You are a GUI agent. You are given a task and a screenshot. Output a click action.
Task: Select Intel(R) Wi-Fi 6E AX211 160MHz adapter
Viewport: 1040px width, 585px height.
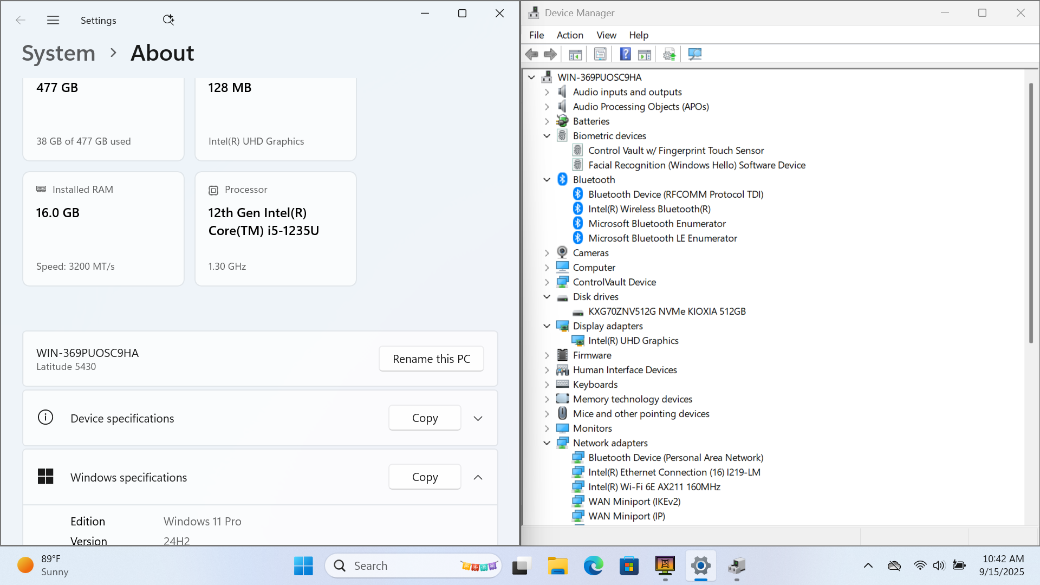pyautogui.click(x=654, y=487)
